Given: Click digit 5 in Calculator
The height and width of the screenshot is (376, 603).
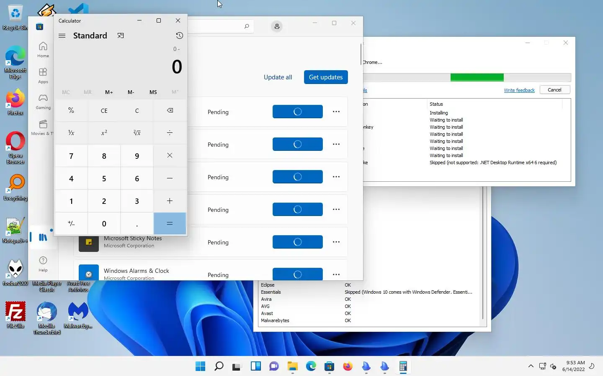Looking at the screenshot, I should point(104,178).
